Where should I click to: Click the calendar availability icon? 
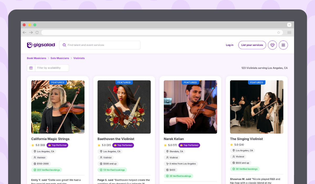click(31, 68)
